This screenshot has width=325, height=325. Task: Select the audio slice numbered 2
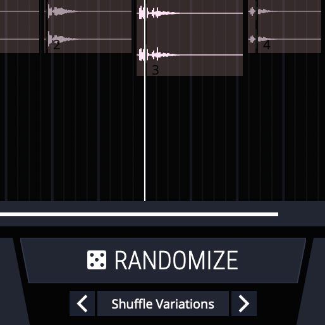tap(89, 27)
